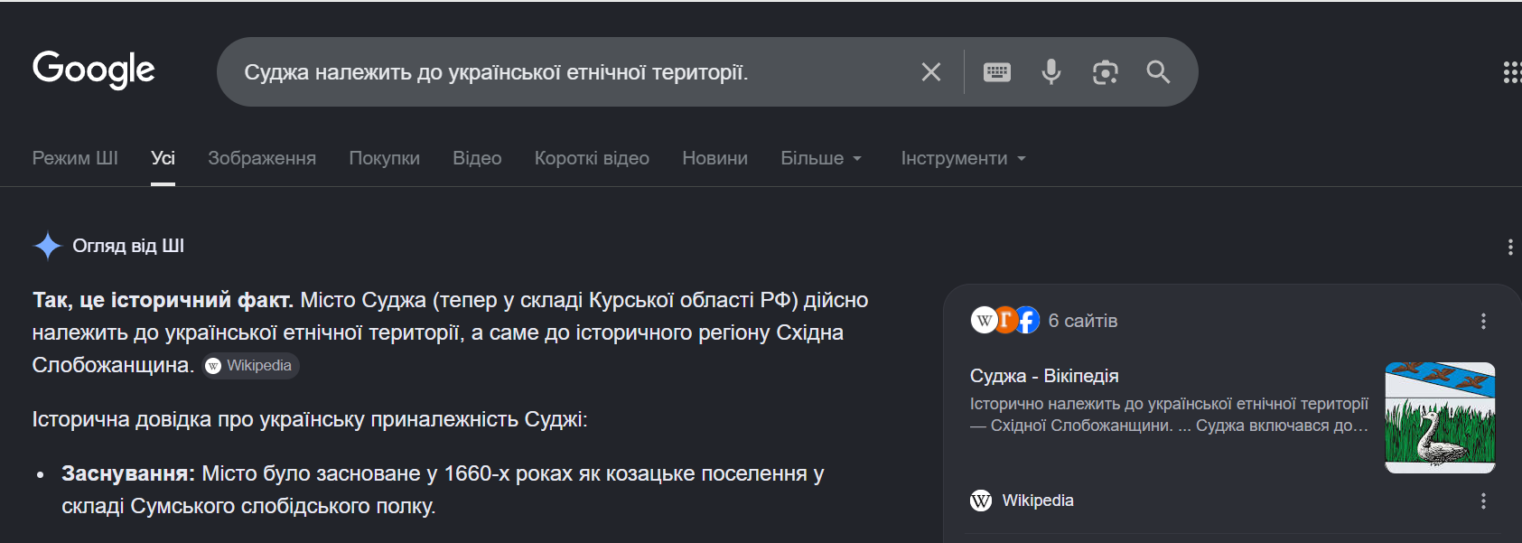Clear the search query with the X icon
This screenshot has height=543, width=1522.
[x=931, y=72]
